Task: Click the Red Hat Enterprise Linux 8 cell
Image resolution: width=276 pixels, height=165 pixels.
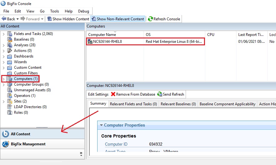Action: [x=174, y=42]
